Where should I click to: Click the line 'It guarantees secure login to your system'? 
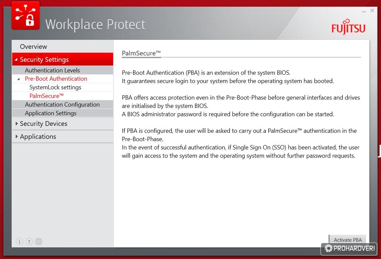[x=228, y=81]
